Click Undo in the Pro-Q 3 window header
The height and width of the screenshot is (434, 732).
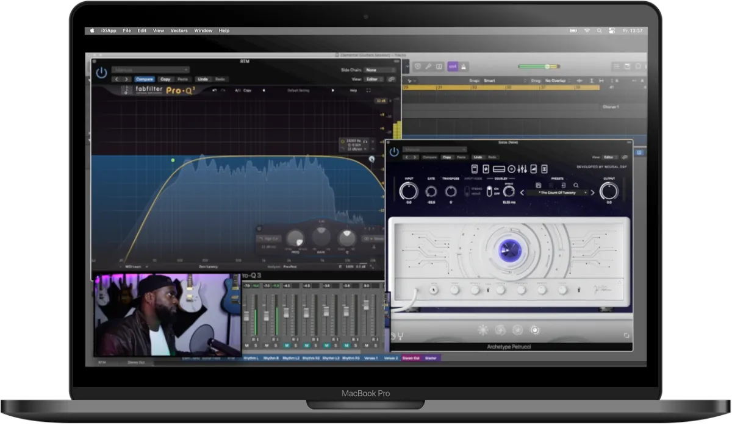pos(203,79)
